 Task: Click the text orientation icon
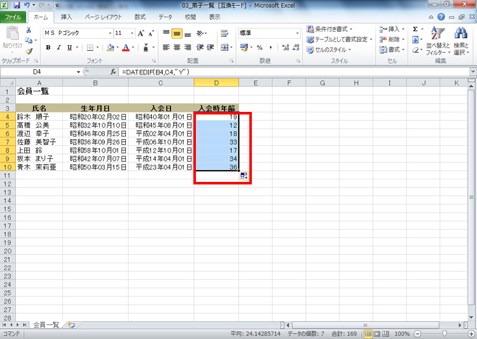tap(200, 33)
